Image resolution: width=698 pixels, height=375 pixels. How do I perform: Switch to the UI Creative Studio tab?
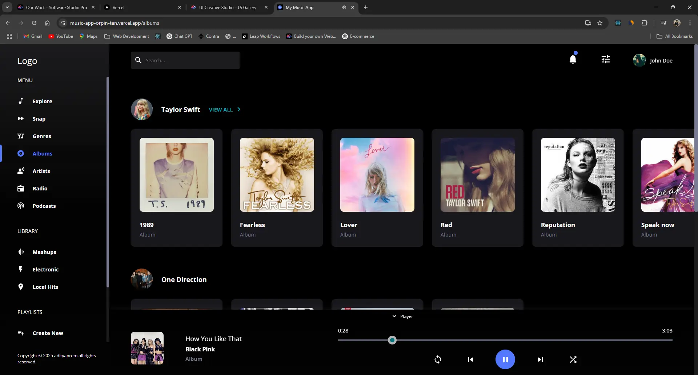[x=228, y=7]
